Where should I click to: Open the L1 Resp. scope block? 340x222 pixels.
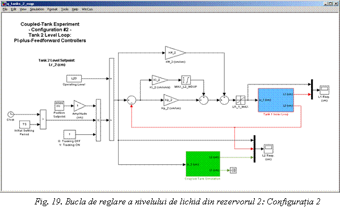tap(324, 90)
